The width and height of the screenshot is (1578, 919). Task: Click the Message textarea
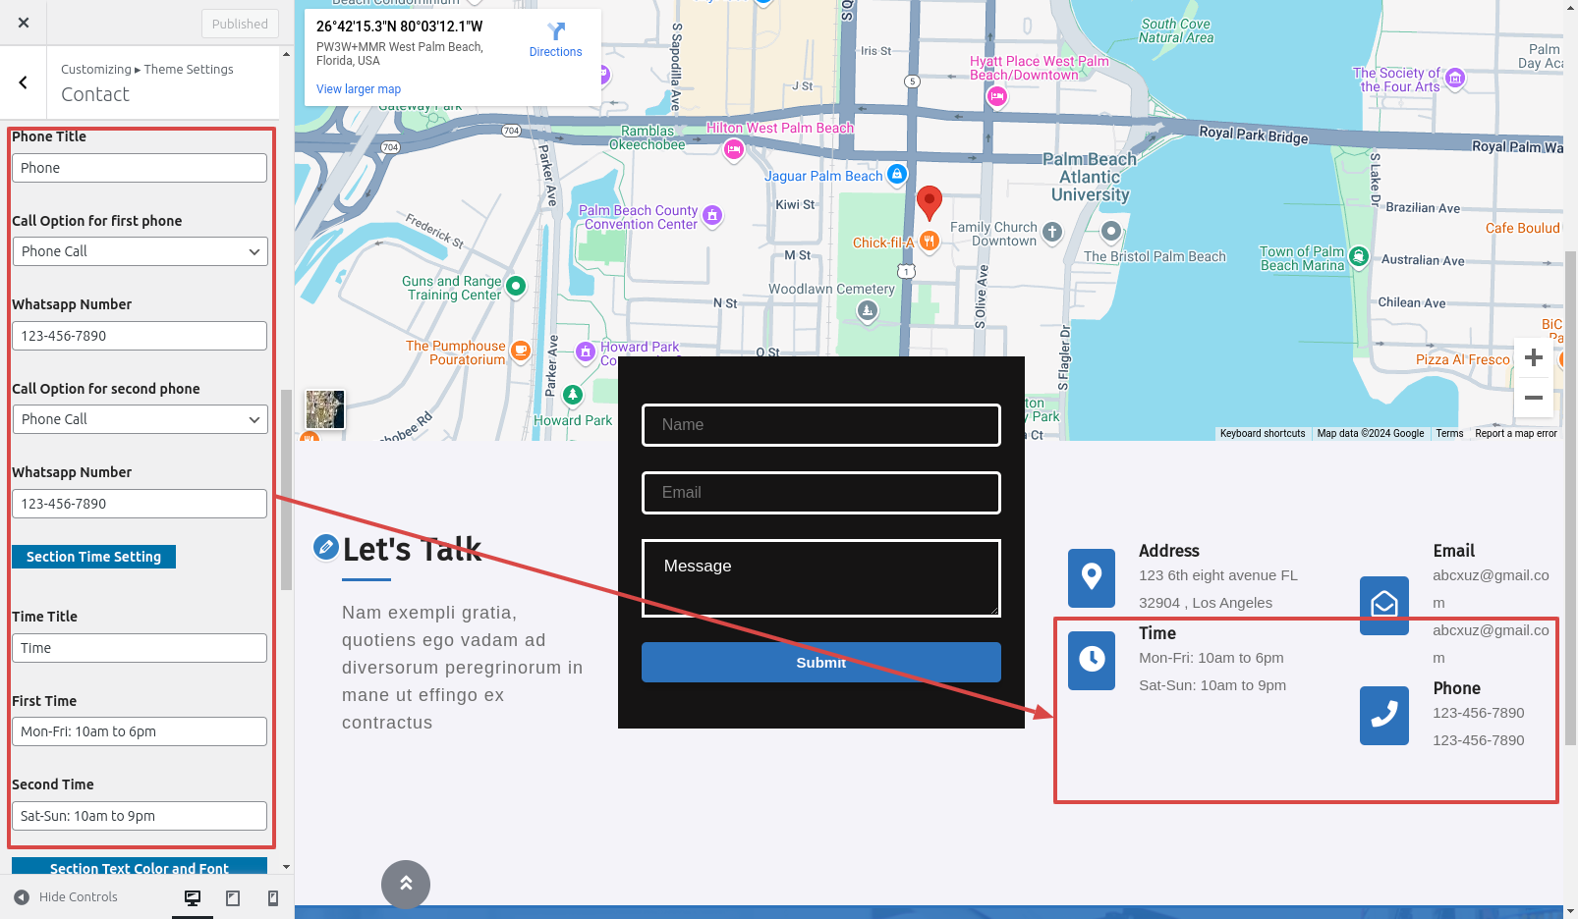pyautogui.click(x=821, y=578)
